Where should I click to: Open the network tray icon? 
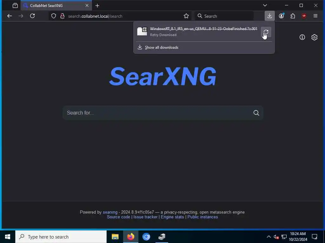pyautogui.click(x=284, y=237)
